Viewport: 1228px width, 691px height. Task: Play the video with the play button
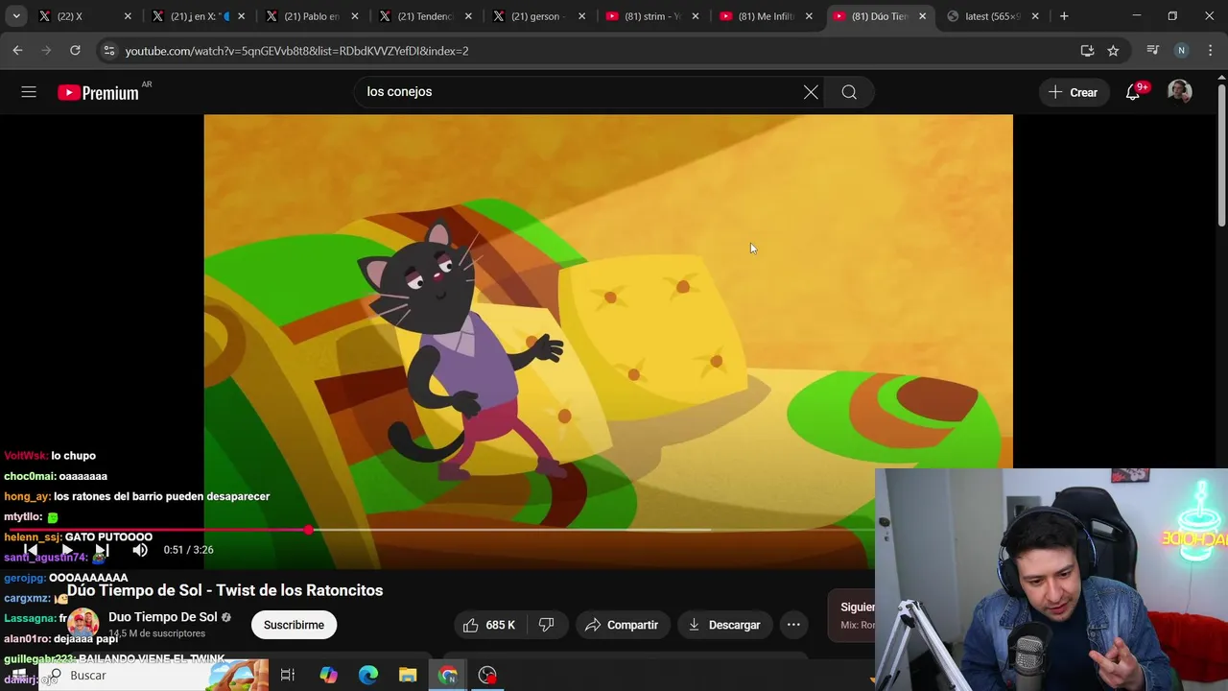point(67,550)
